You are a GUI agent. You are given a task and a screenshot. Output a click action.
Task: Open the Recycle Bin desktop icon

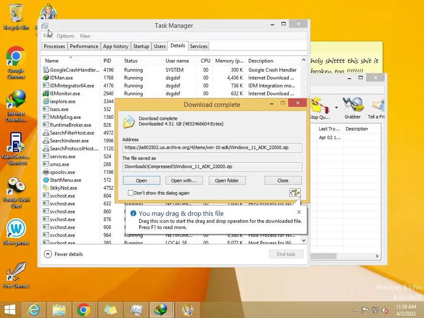[16, 17]
